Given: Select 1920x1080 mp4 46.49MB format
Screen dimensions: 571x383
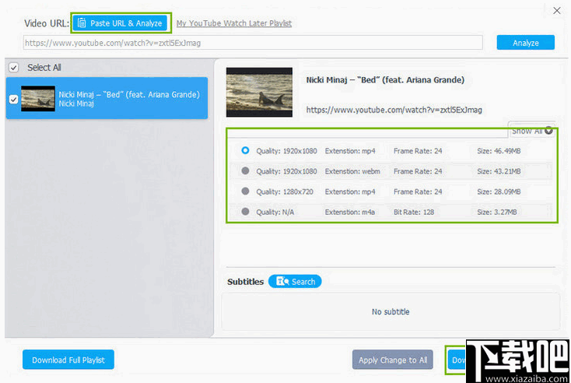Looking at the screenshot, I should pyautogui.click(x=245, y=150).
